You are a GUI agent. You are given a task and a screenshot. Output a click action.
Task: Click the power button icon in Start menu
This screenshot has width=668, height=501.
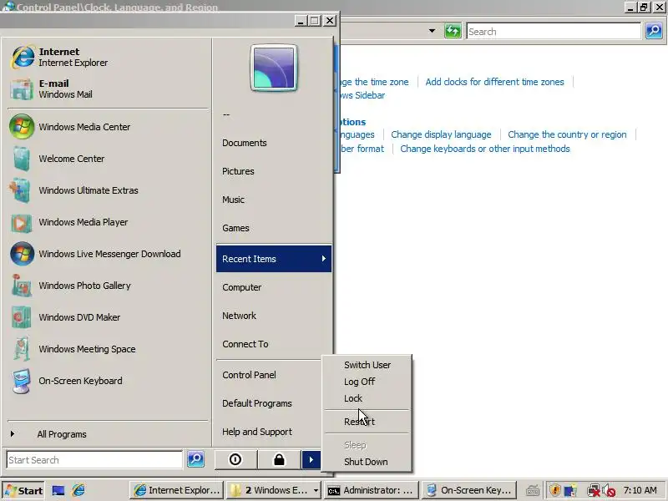235,460
